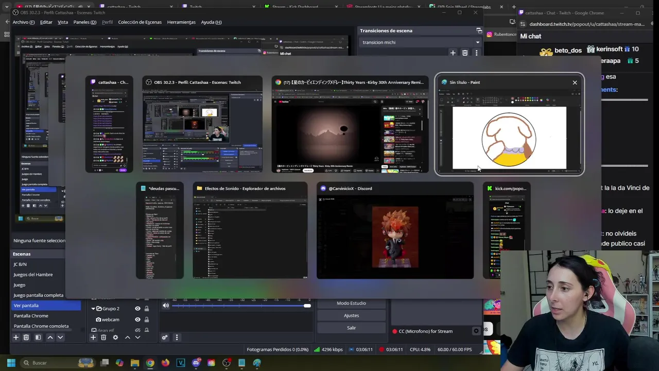Move the selected scene up

50,338
